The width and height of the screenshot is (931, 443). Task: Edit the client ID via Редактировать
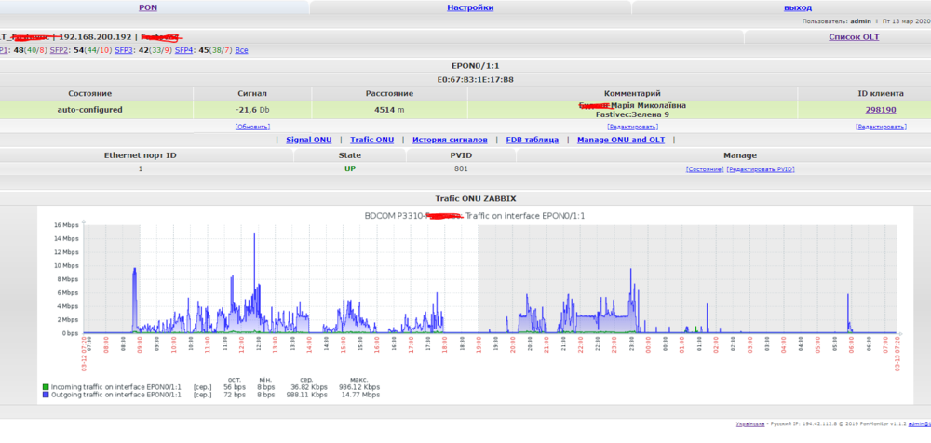[x=882, y=126]
